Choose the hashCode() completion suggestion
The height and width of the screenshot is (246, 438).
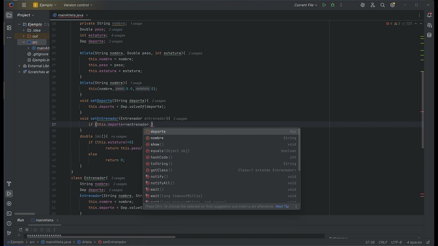(x=221, y=157)
